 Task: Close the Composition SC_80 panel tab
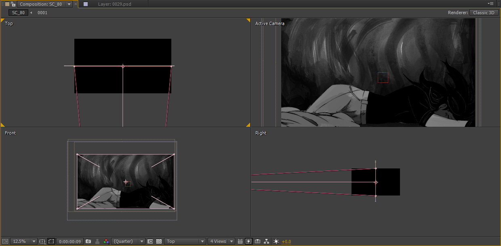click(x=76, y=4)
